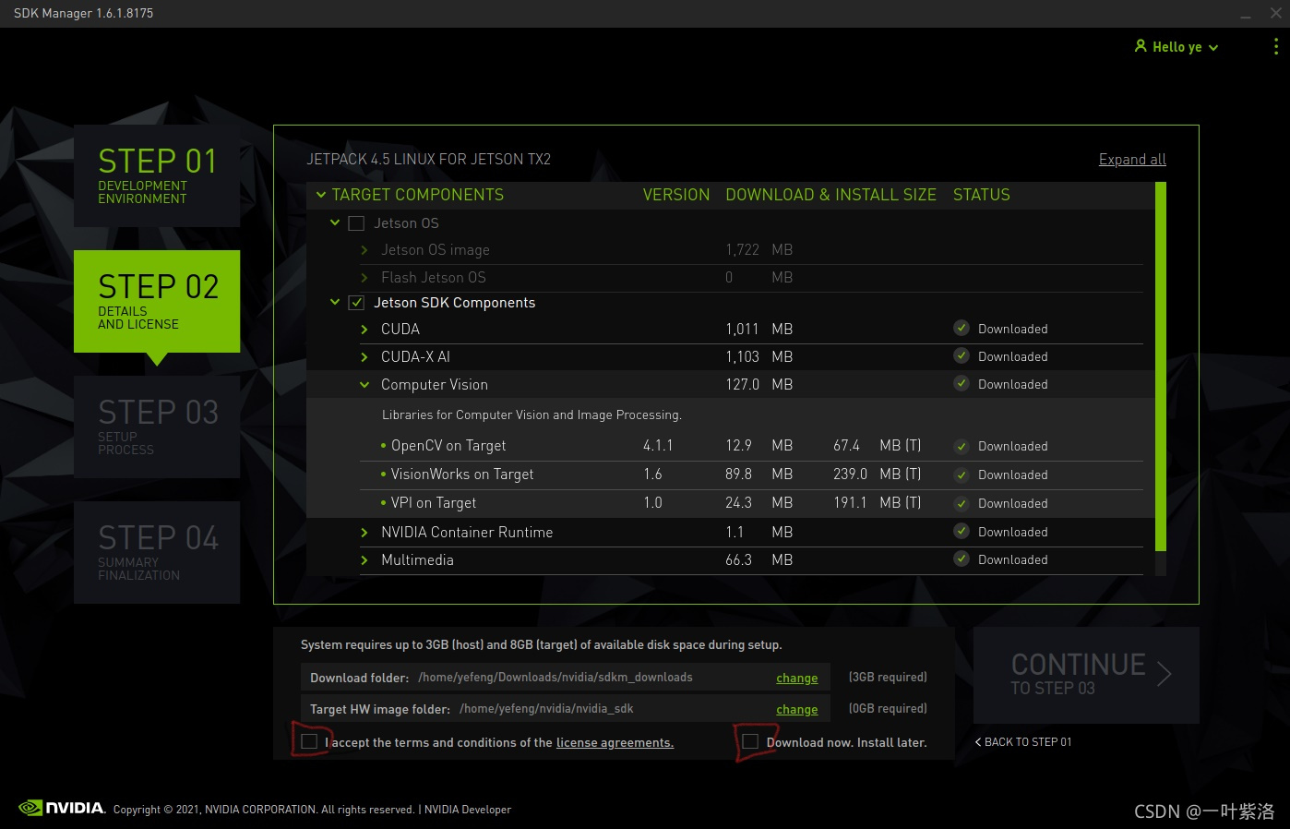
Task: Toggle the Jetson OS checkbox
Action: tap(356, 223)
